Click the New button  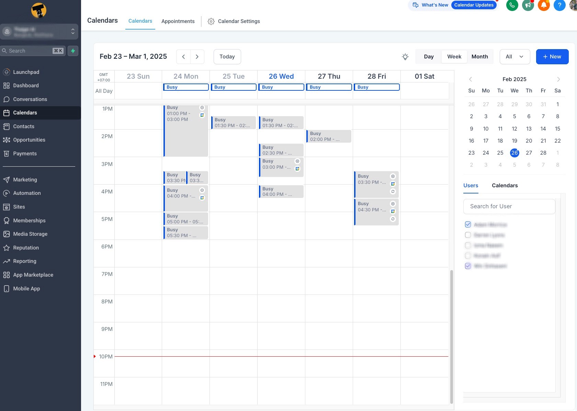[x=552, y=57]
